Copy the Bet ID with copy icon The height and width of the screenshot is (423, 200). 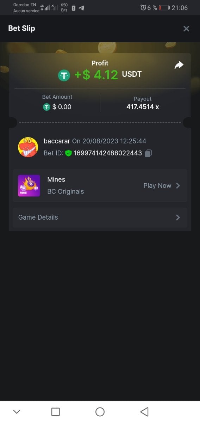point(148,153)
